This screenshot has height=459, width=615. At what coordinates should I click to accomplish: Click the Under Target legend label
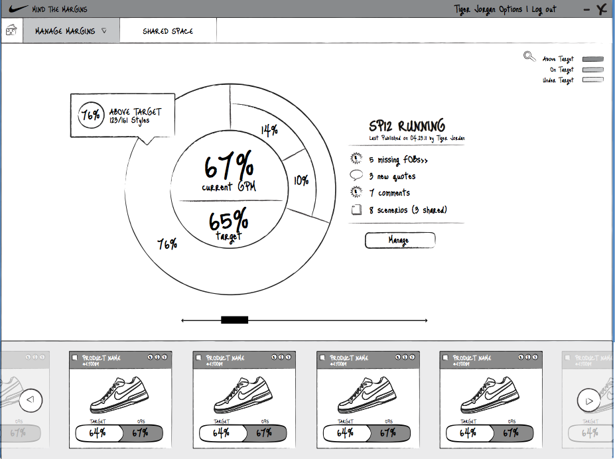point(558,80)
